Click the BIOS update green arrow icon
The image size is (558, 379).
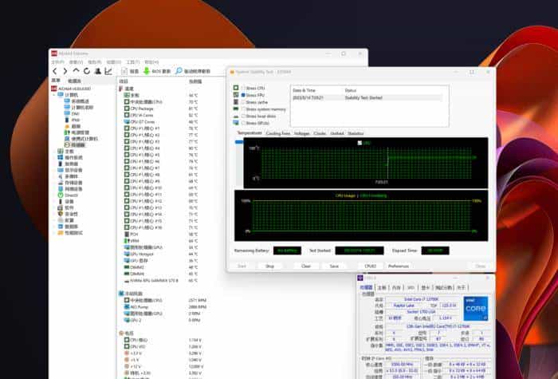pyautogui.click(x=145, y=71)
